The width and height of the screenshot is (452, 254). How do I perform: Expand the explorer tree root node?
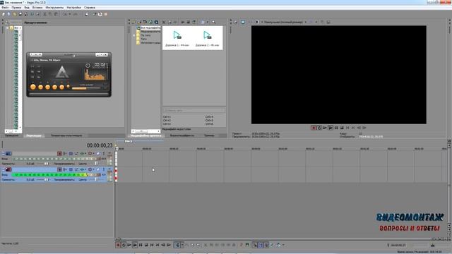pyautogui.click(x=7, y=28)
